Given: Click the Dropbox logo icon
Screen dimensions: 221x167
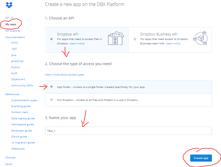Looking at the screenshot, I should pyautogui.click(x=9, y=5).
